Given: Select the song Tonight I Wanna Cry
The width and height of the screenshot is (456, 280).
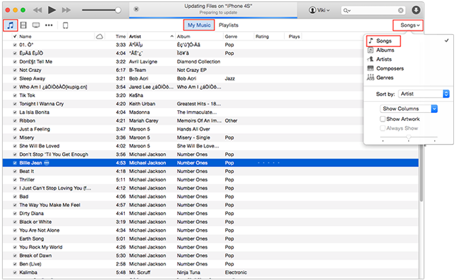Looking at the screenshot, I should (x=42, y=104).
